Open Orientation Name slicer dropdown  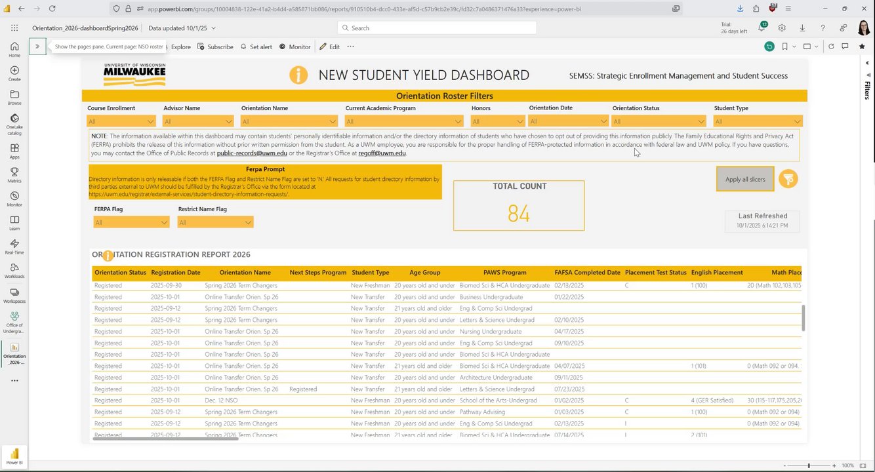coord(289,121)
